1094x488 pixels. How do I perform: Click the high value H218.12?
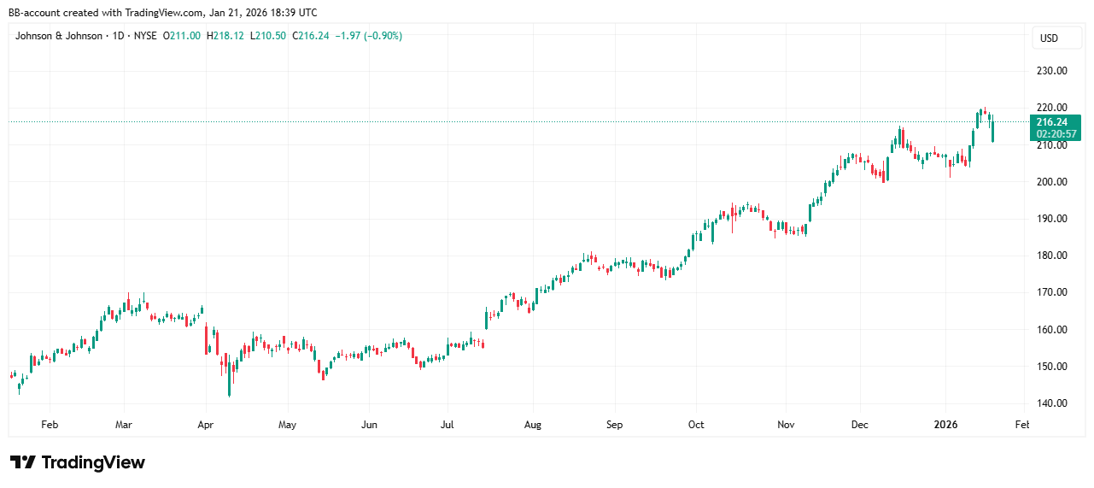(225, 36)
